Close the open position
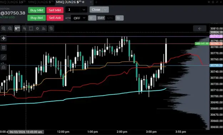 96,10
